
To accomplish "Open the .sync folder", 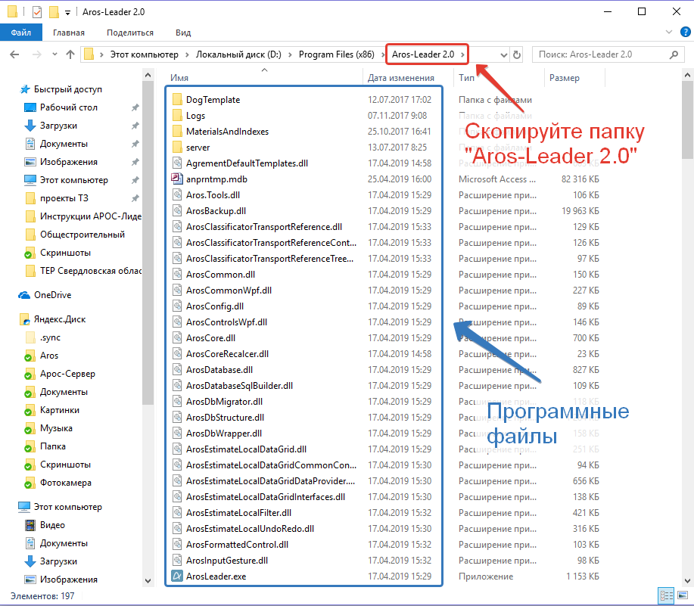I will (50, 337).
